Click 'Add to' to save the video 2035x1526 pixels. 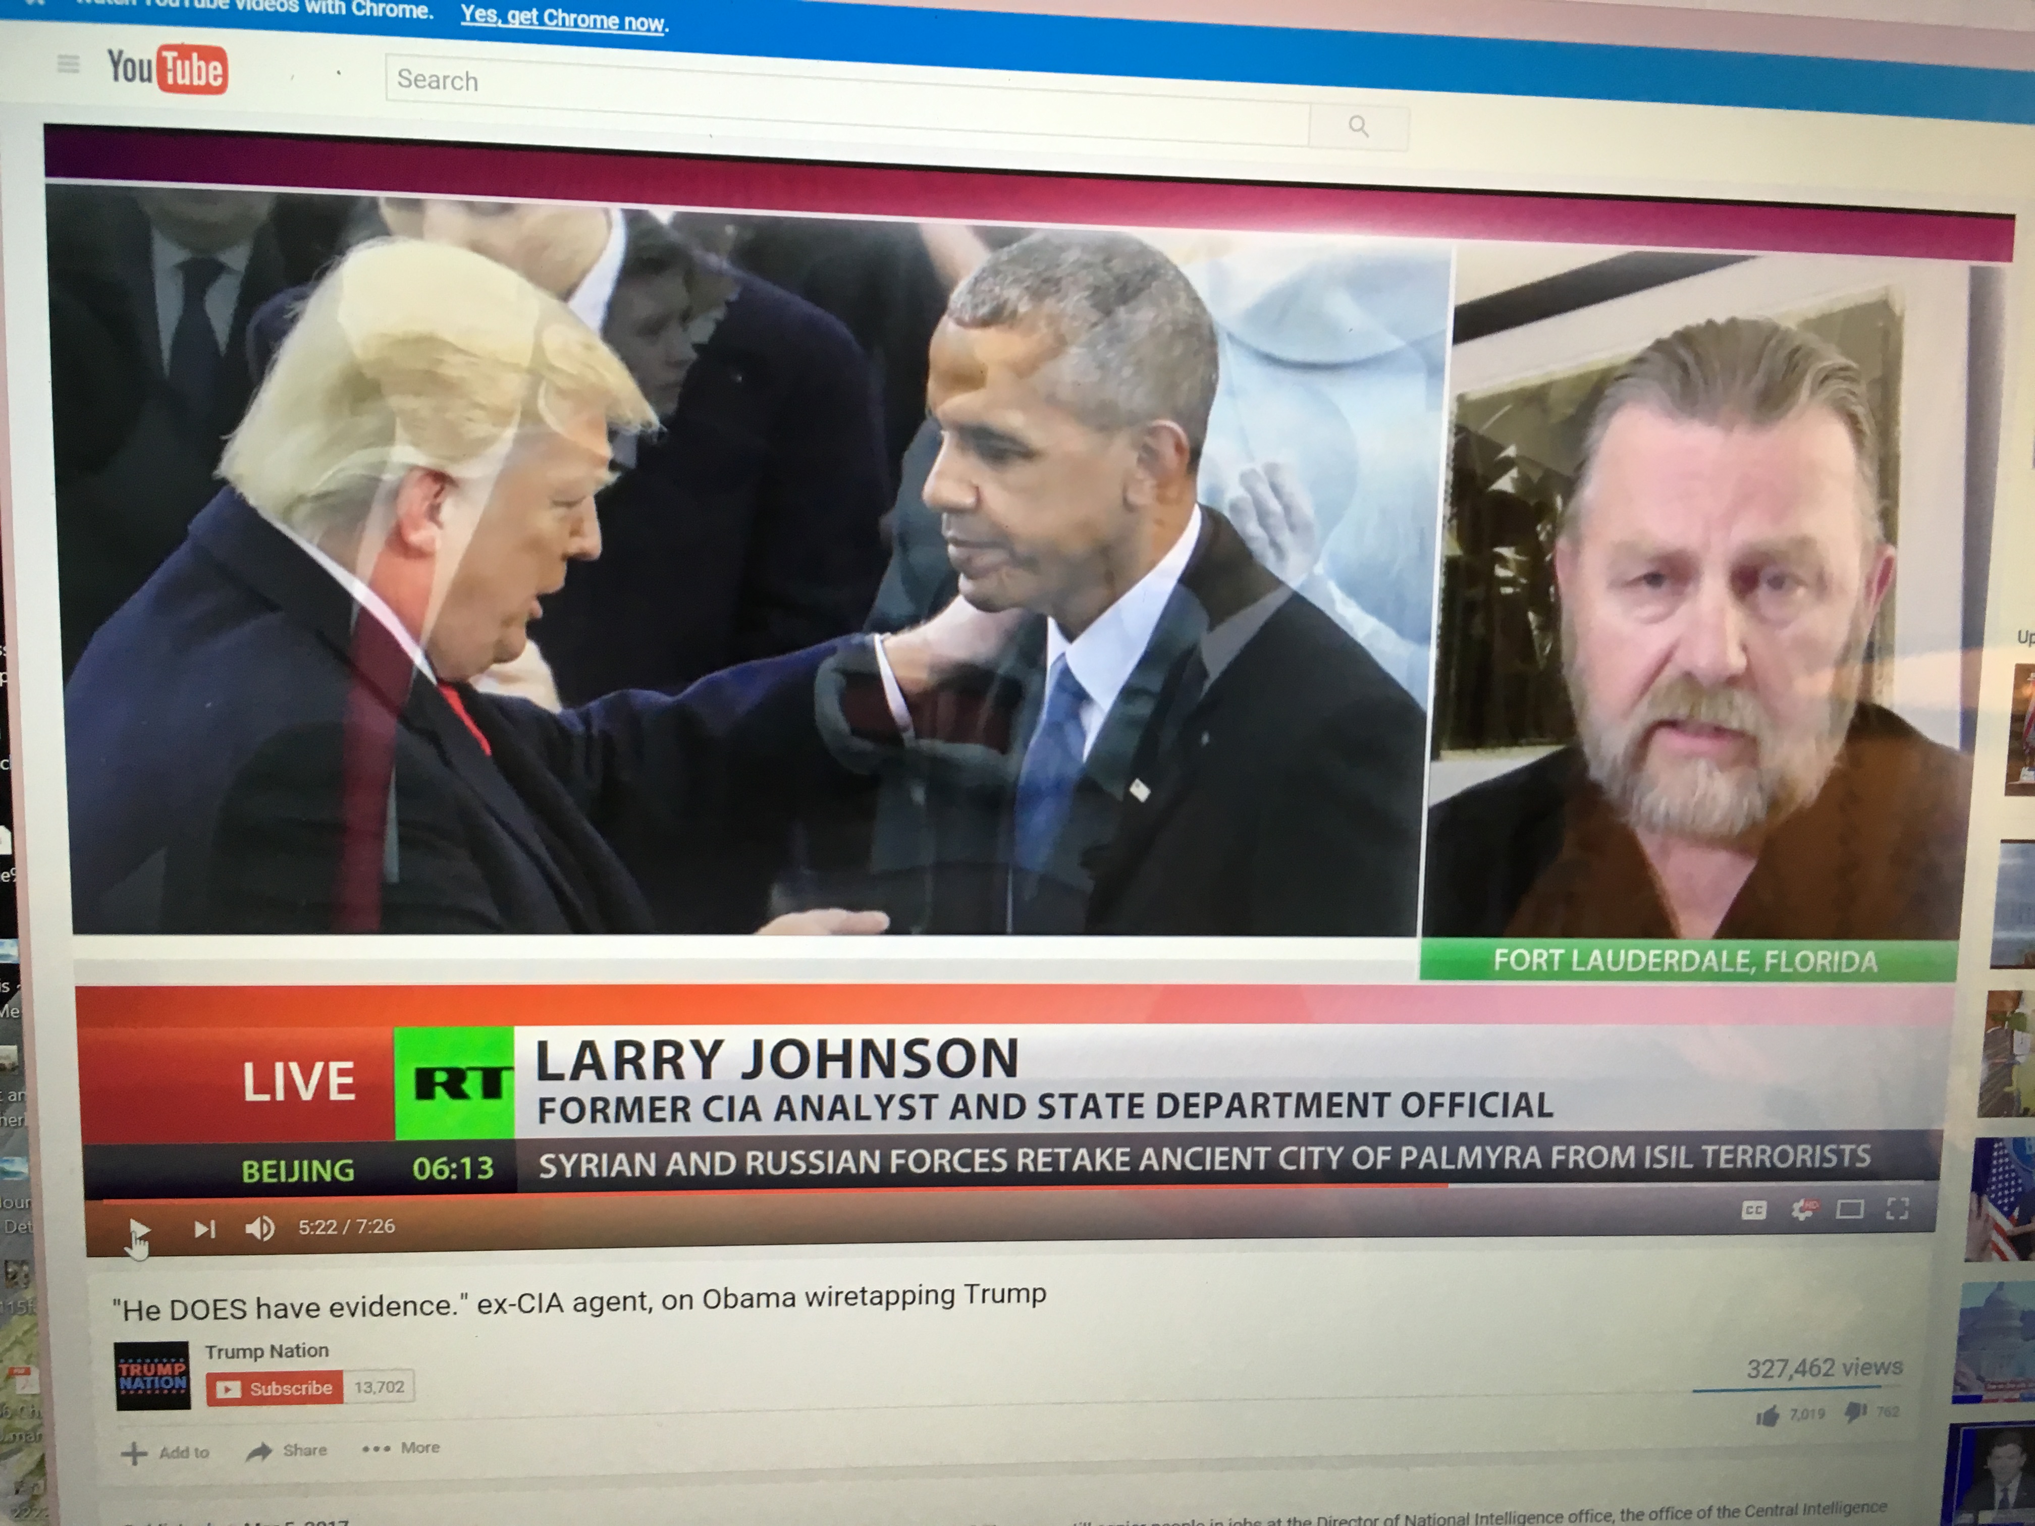pos(166,1452)
